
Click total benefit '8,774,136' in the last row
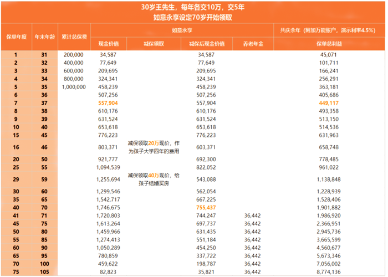click(329, 272)
